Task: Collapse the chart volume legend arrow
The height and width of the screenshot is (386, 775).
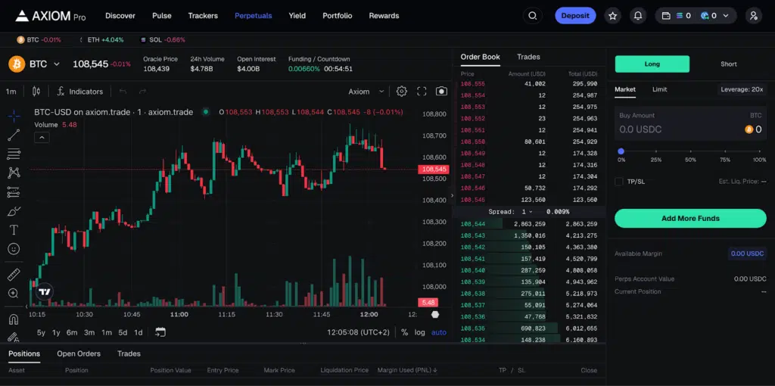Action: [42, 138]
